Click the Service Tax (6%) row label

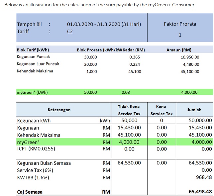click(x=35, y=170)
